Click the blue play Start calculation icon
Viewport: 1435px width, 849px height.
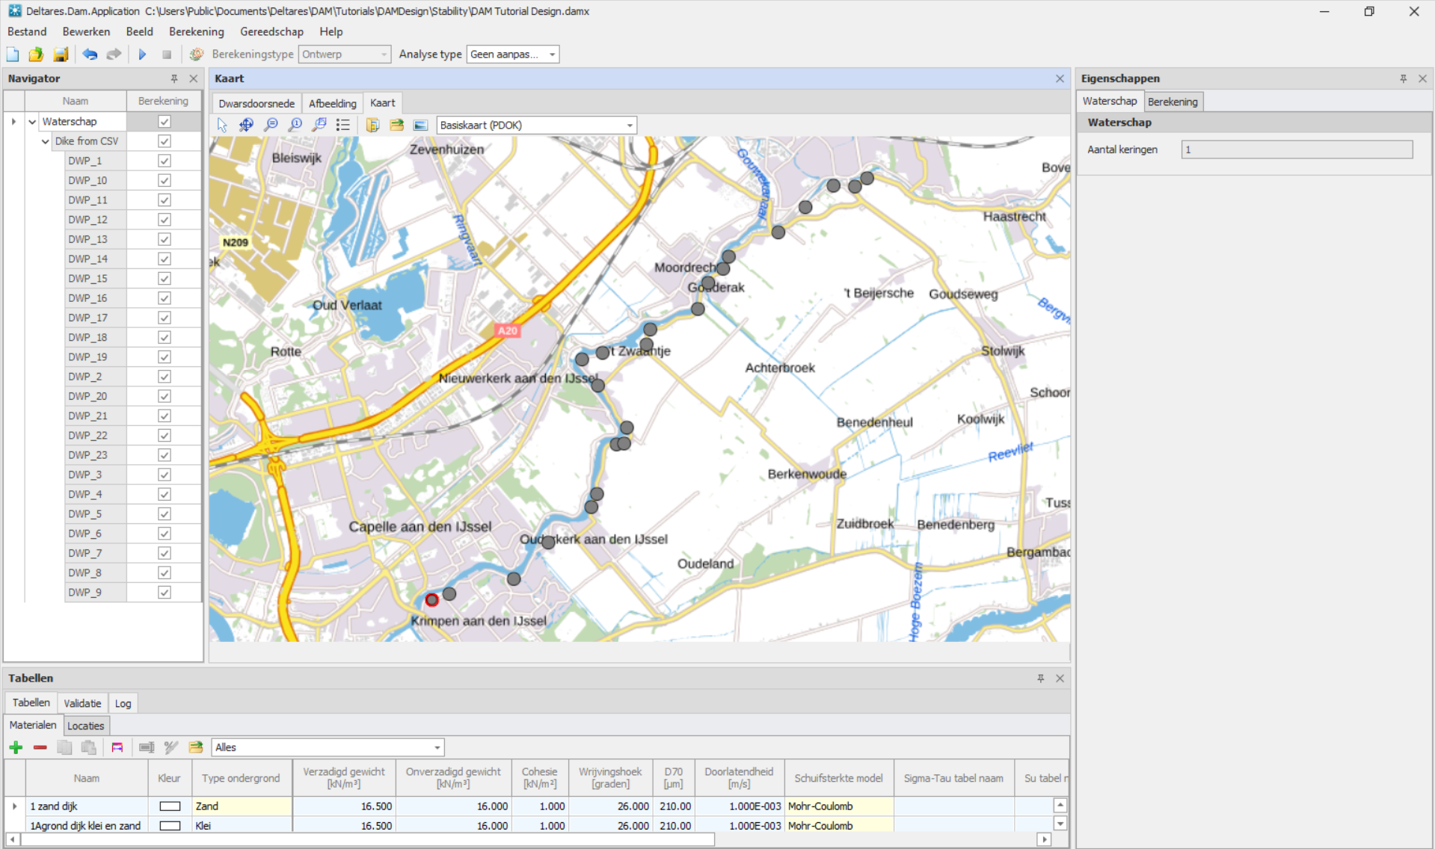pyautogui.click(x=142, y=55)
